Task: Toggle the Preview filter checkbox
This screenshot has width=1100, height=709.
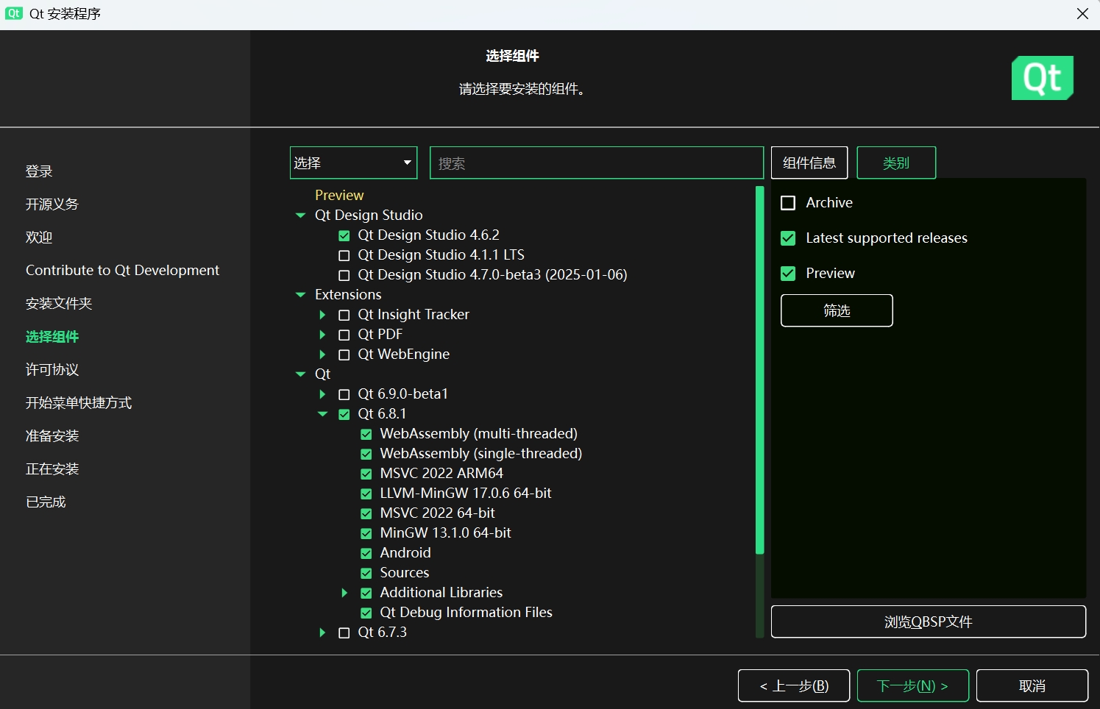Action: click(x=788, y=274)
